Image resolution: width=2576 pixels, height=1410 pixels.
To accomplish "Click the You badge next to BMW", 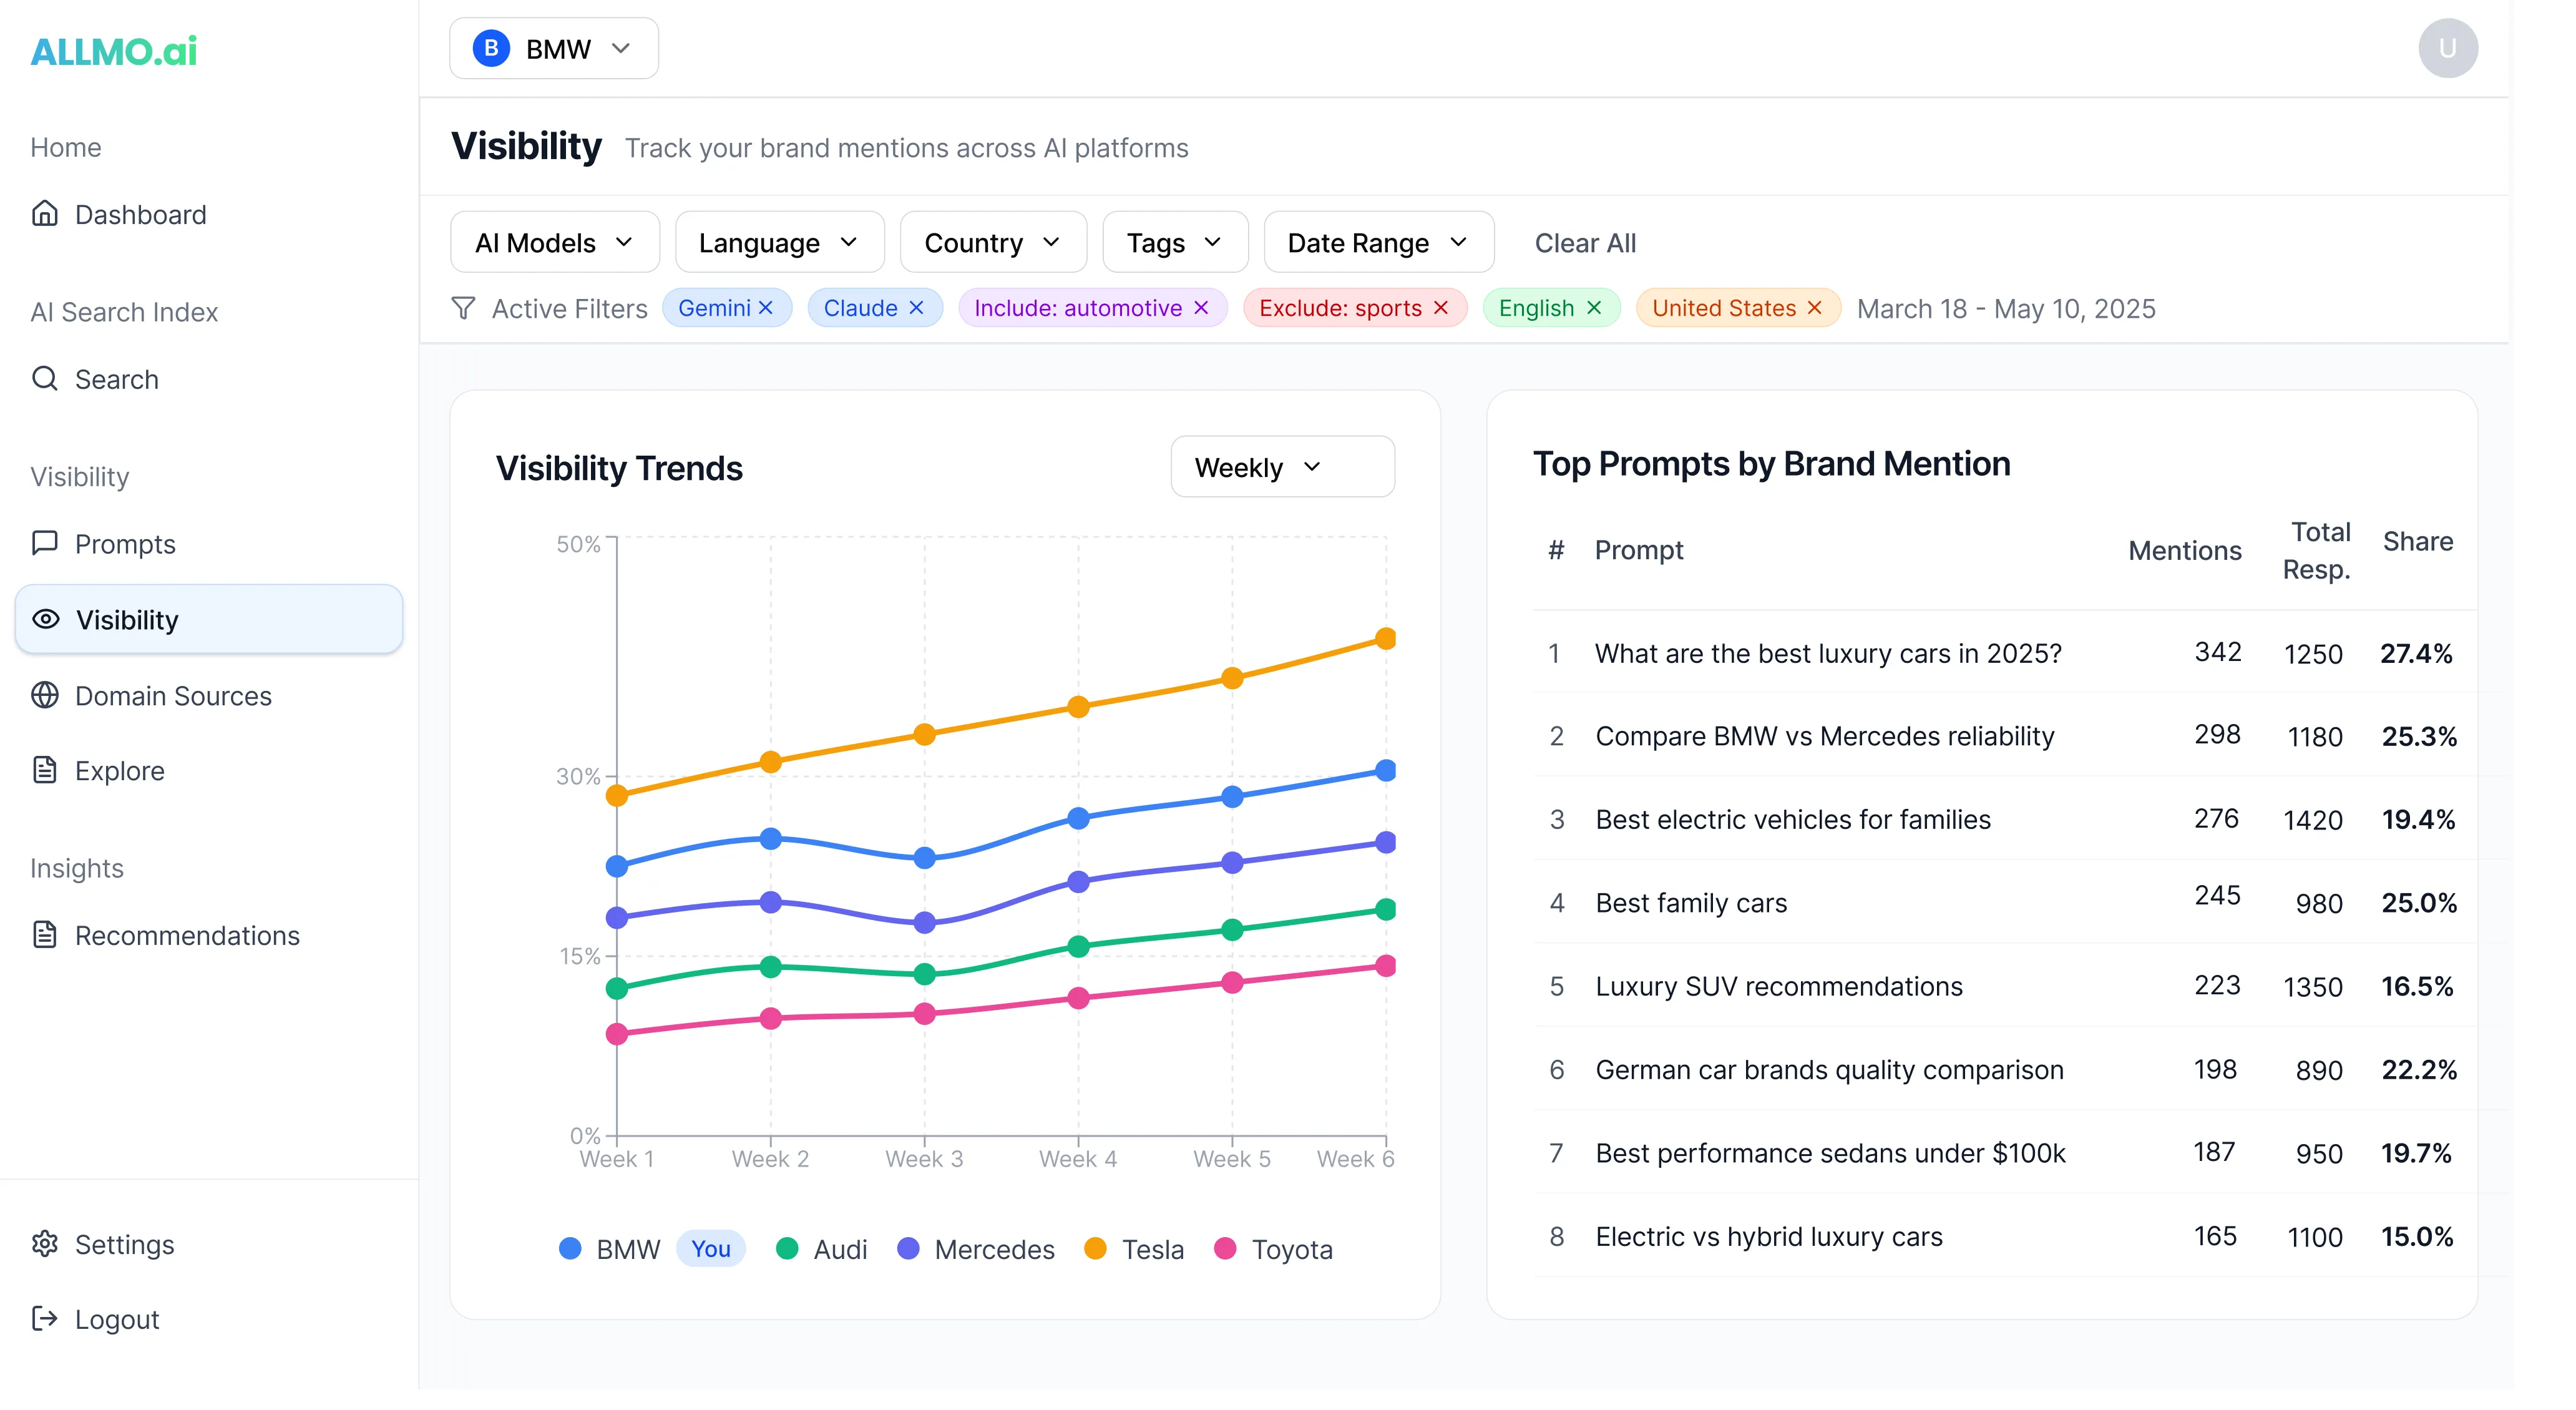I will point(710,1248).
